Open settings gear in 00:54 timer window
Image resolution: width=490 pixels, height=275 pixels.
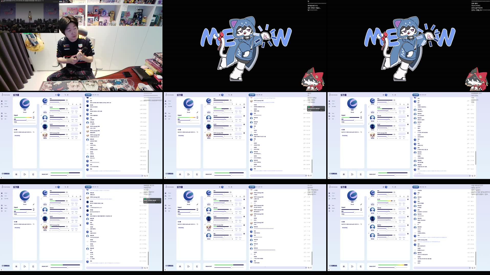[x=383, y=187]
